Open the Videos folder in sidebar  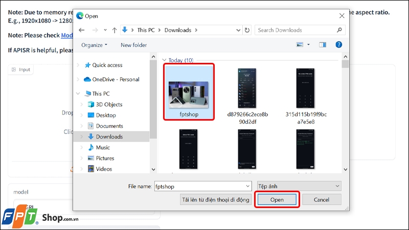[x=104, y=169]
